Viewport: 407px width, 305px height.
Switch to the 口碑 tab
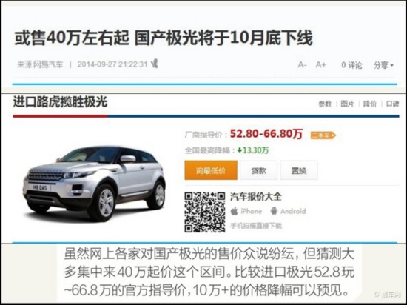tap(392, 104)
